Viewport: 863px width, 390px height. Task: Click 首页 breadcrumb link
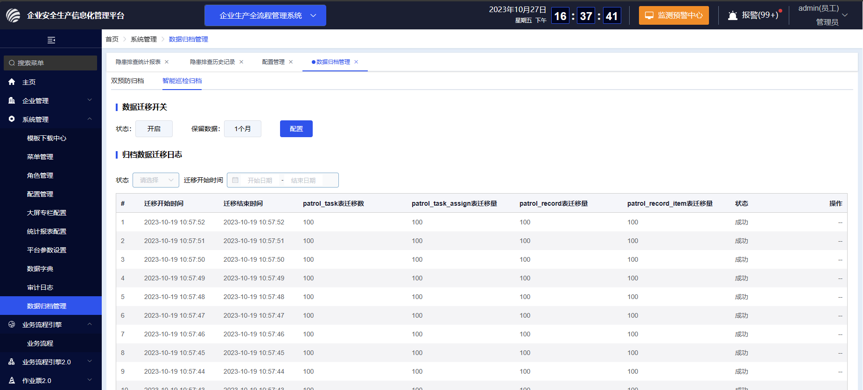pyautogui.click(x=112, y=39)
